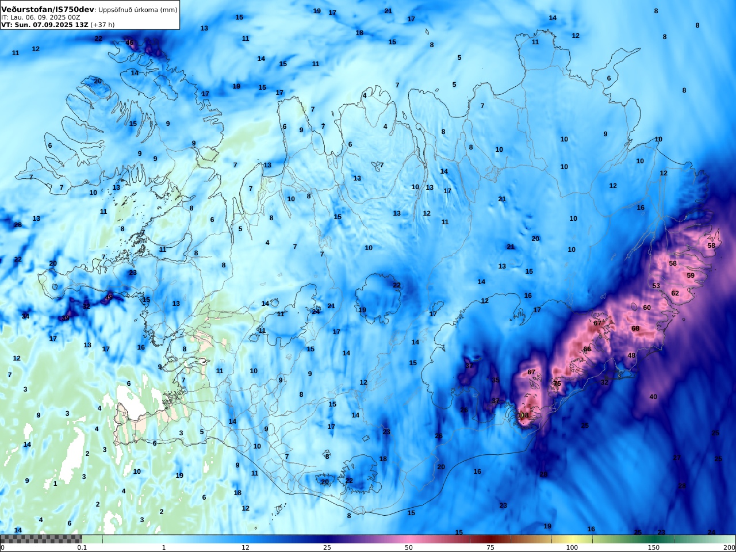Click the 68 precipitation value
Image resolution: width=736 pixels, height=552 pixels.
[635, 329]
